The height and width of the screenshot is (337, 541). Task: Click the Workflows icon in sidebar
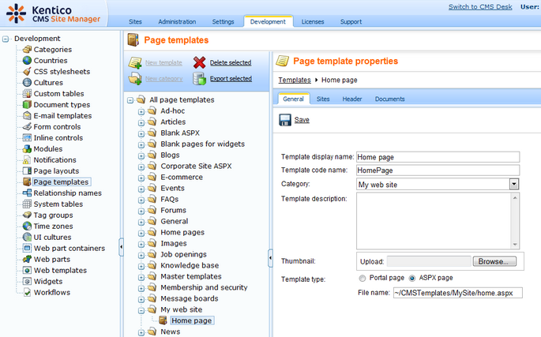click(x=27, y=293)
